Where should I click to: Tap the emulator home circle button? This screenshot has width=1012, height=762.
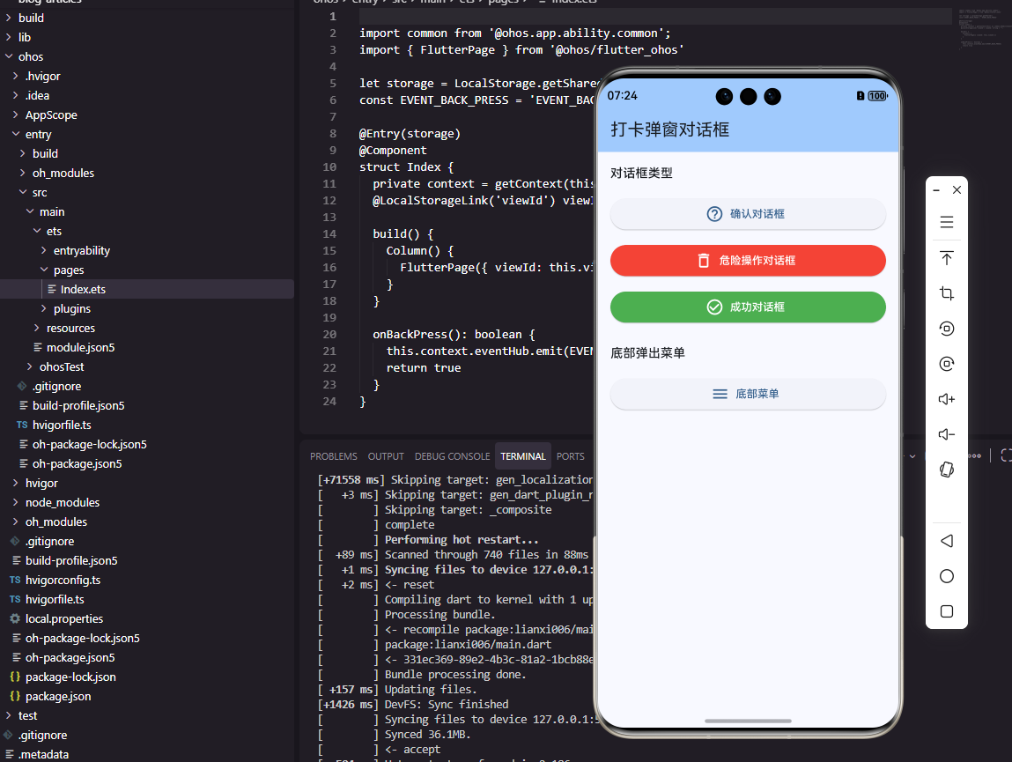(x=946, y=576)
